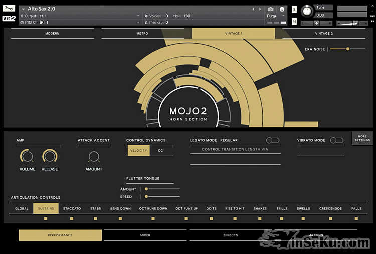Click the wrench icon in the instrument header
The width and height of the screenshot is (376, 254).
9,9
